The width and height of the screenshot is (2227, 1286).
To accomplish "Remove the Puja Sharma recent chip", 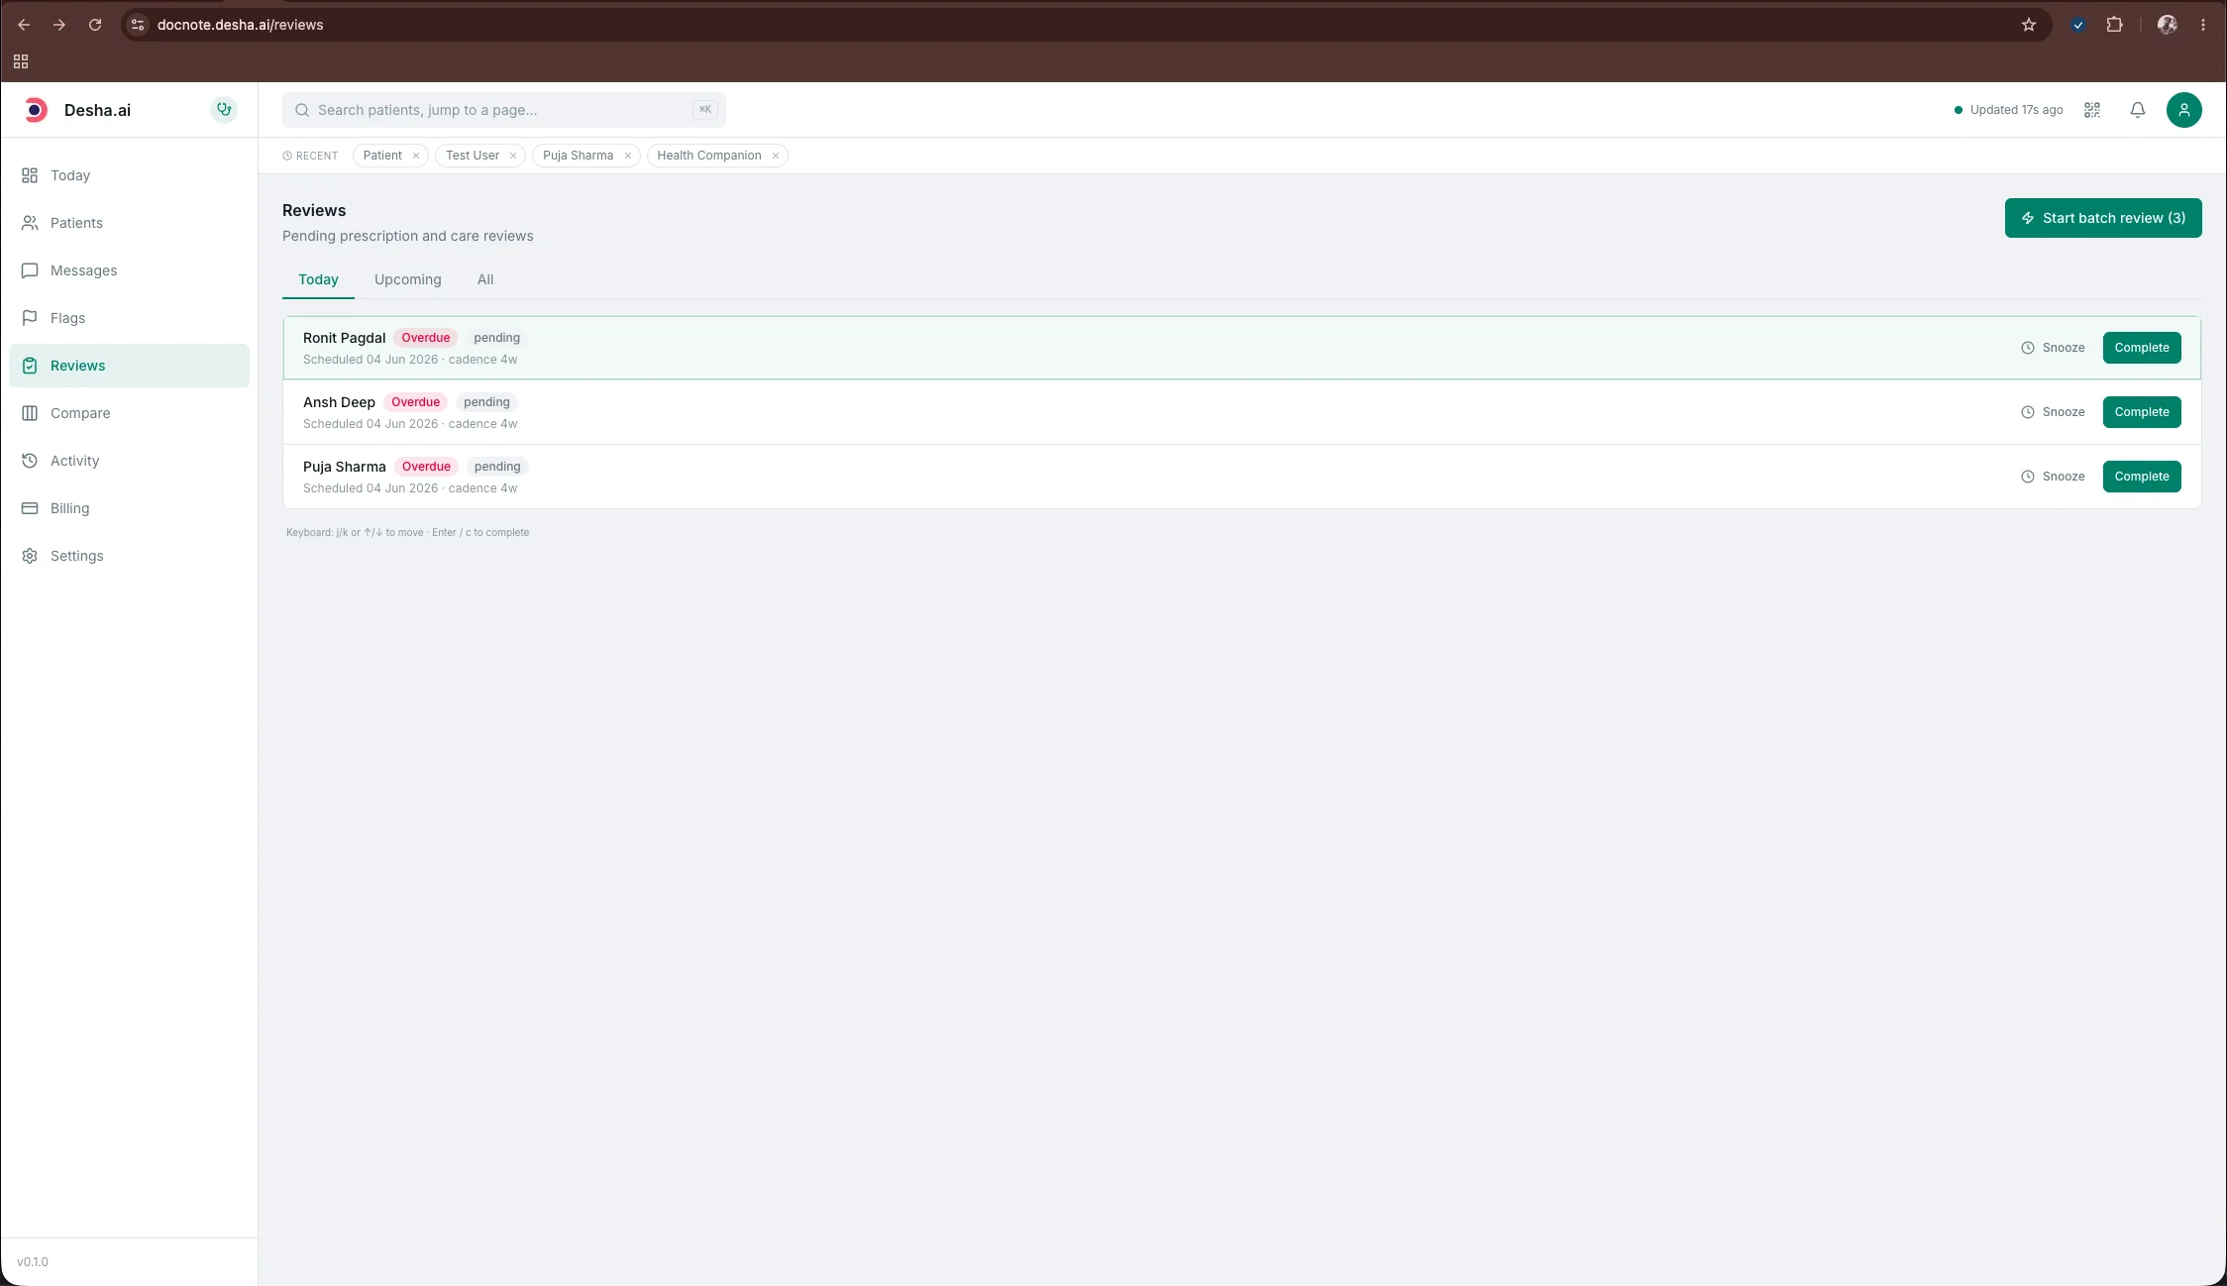I will pos(628,156).
